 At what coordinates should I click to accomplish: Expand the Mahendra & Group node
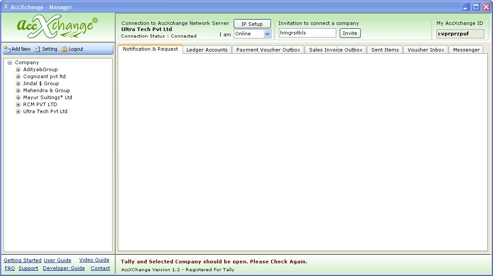[x=18, y=90]
